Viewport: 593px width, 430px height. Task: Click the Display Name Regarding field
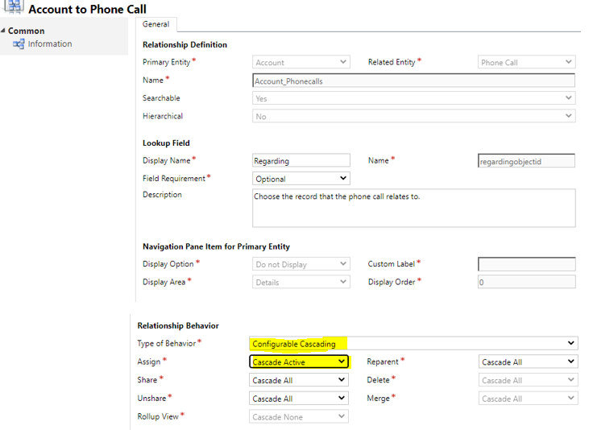[301, 160]
